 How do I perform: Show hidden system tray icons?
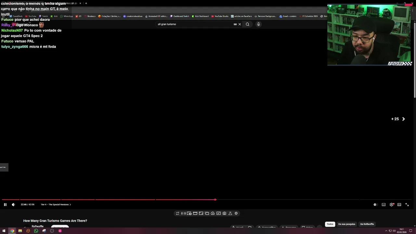(386, 231)
